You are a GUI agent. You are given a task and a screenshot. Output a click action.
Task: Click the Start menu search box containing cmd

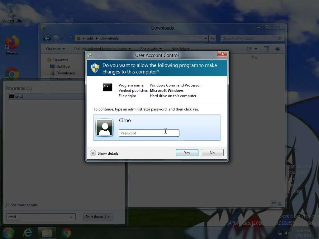[x=41, y=217]
